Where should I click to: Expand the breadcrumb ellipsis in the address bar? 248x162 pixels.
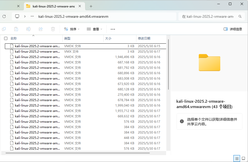point(32,16)
